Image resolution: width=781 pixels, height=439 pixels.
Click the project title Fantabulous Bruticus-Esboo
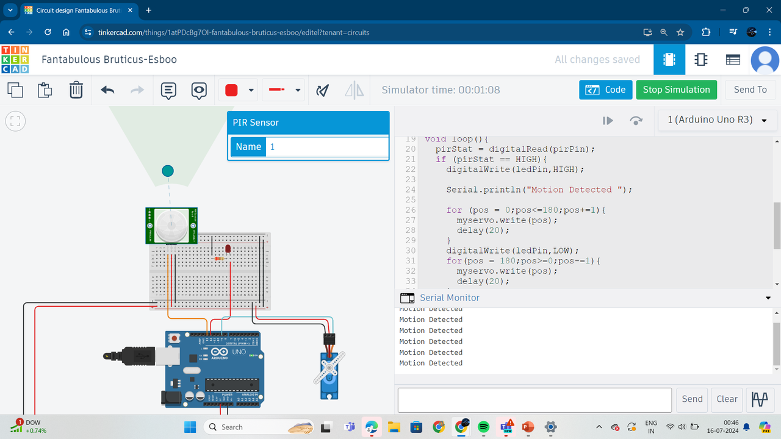click(109, 60)
